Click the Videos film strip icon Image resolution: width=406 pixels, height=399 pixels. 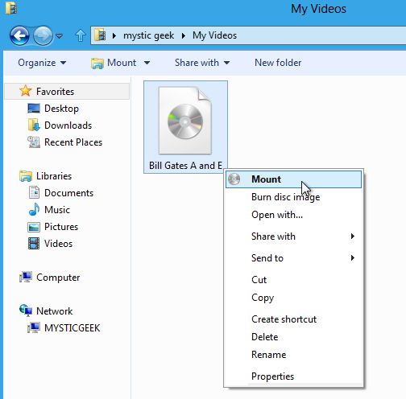[34, 244]
